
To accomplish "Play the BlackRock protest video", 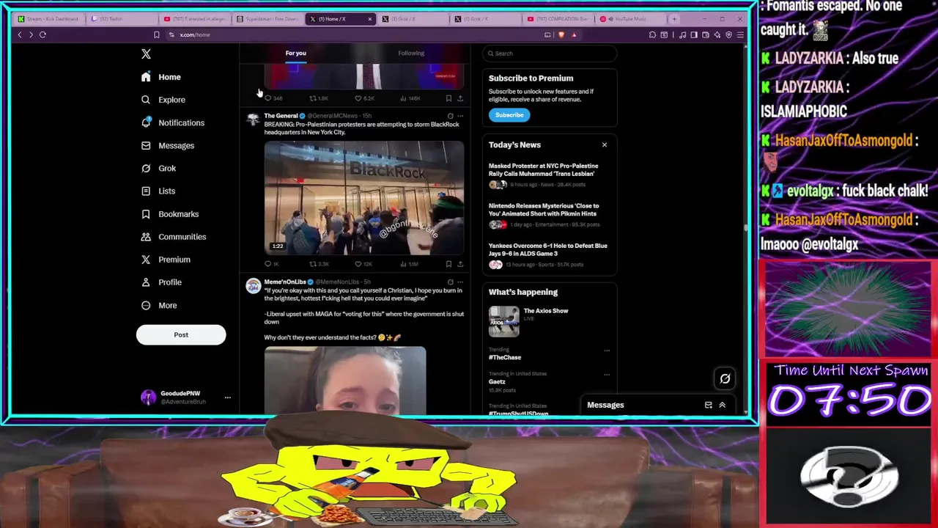I will pyautogui.click(x=364, y=198).
